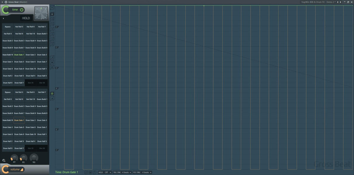Click the ATT knob
Viewport: 354px width, 175px height.
(x=14, y=158)
